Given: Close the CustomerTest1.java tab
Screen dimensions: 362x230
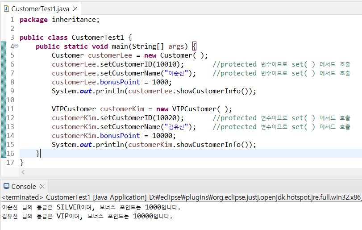Looking at the screenshot, I should pos(75,9).
